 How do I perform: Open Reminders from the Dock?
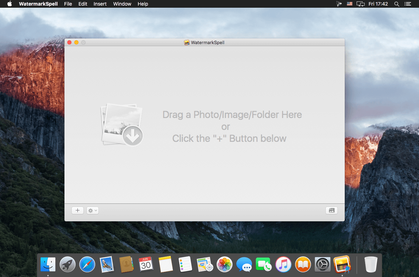185,264
